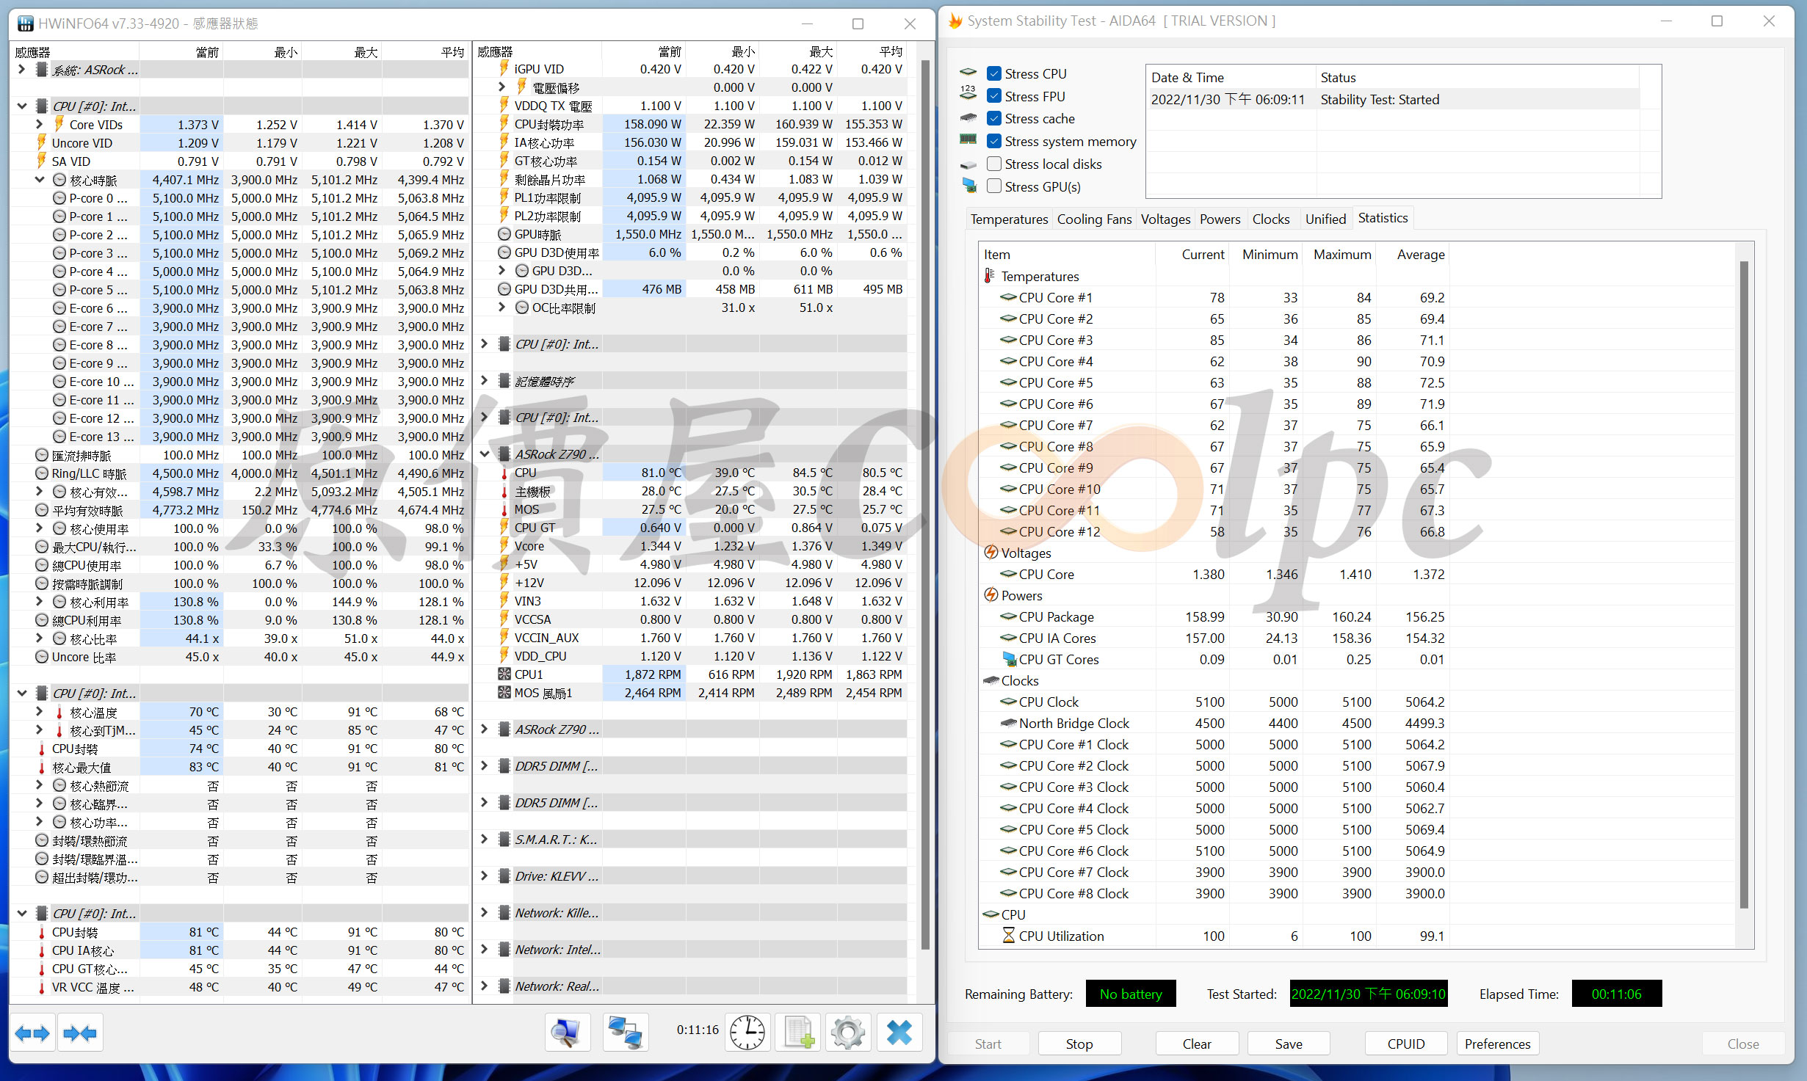Image resolution: width=1807 pixels, height=1081 pixels.
Task: Click the disk icon beside Stress local disks
Action: 968,164
